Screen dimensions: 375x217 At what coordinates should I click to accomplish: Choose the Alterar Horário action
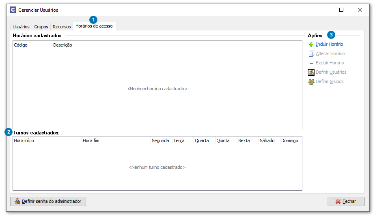click(330, 54)
